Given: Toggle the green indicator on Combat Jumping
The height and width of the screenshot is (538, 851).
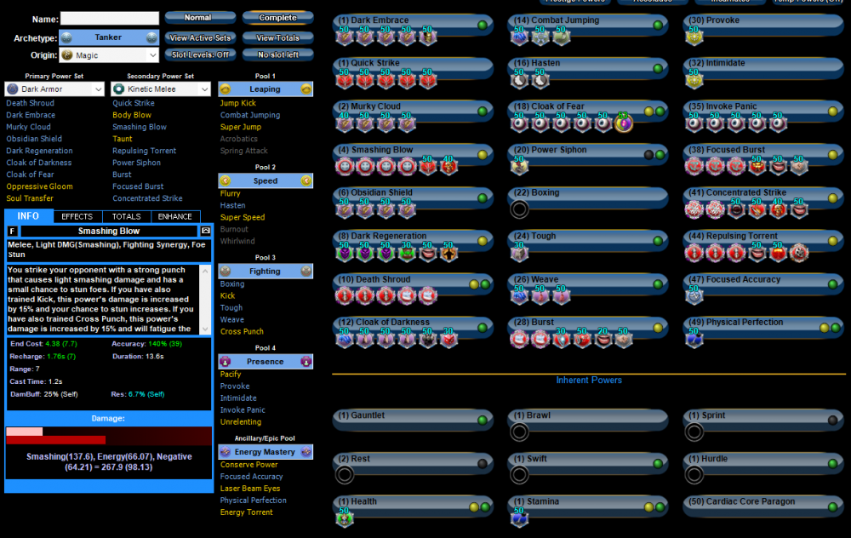Looking at the screenshot, I should coord(658,25).
